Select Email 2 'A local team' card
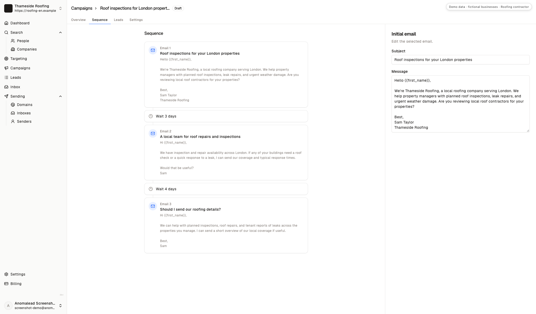Image resolution: width=536 pixels, height=314 pixels. click(226, 153)
